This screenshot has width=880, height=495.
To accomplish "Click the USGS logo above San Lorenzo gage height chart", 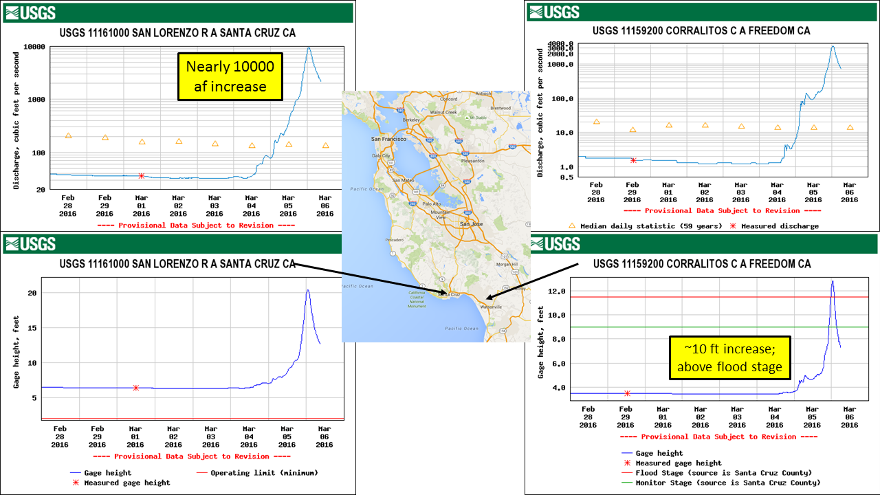I will pyautogui.click(x=31, y=244).
